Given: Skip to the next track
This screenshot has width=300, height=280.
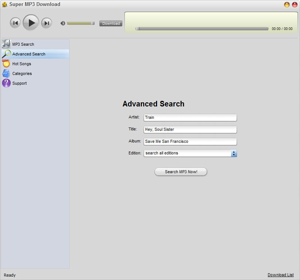Looking at the screenshot, I should [x=46, y=23].
